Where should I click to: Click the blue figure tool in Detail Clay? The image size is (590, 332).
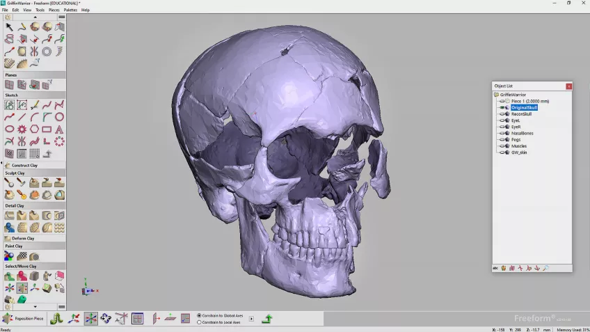coord(9,228)
